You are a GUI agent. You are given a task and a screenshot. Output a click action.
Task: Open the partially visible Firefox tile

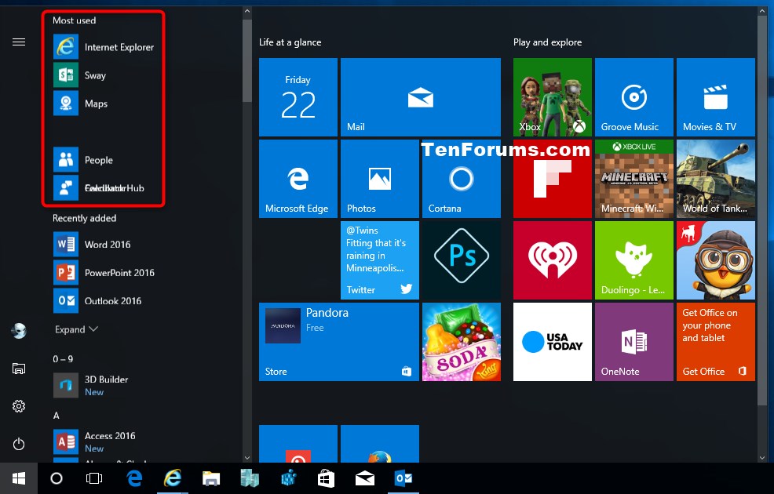[380, 444]
